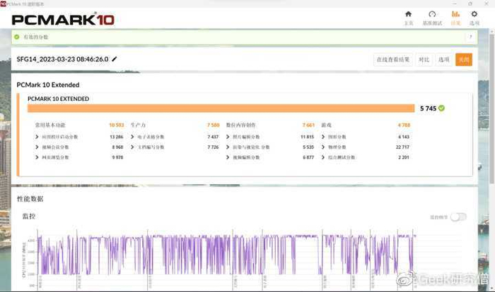Click the Gaming total 4 788
495x292 pixels.
[404, 125]
